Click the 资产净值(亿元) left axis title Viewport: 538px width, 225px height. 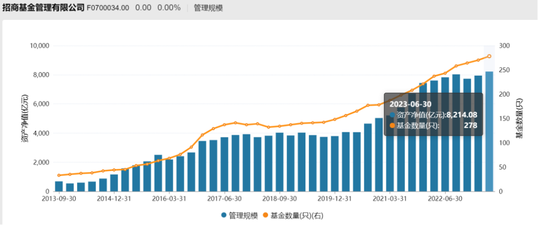tap(25, 118)
